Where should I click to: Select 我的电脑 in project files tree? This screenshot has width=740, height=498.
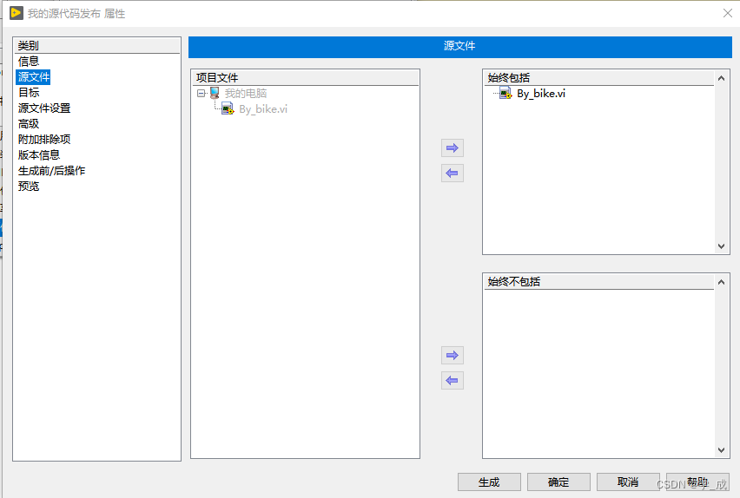click(x=246, y=93)
